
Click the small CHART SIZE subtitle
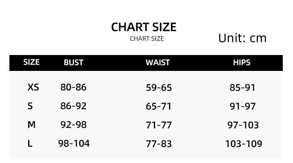pyautogui.click(x=146, y=39)
